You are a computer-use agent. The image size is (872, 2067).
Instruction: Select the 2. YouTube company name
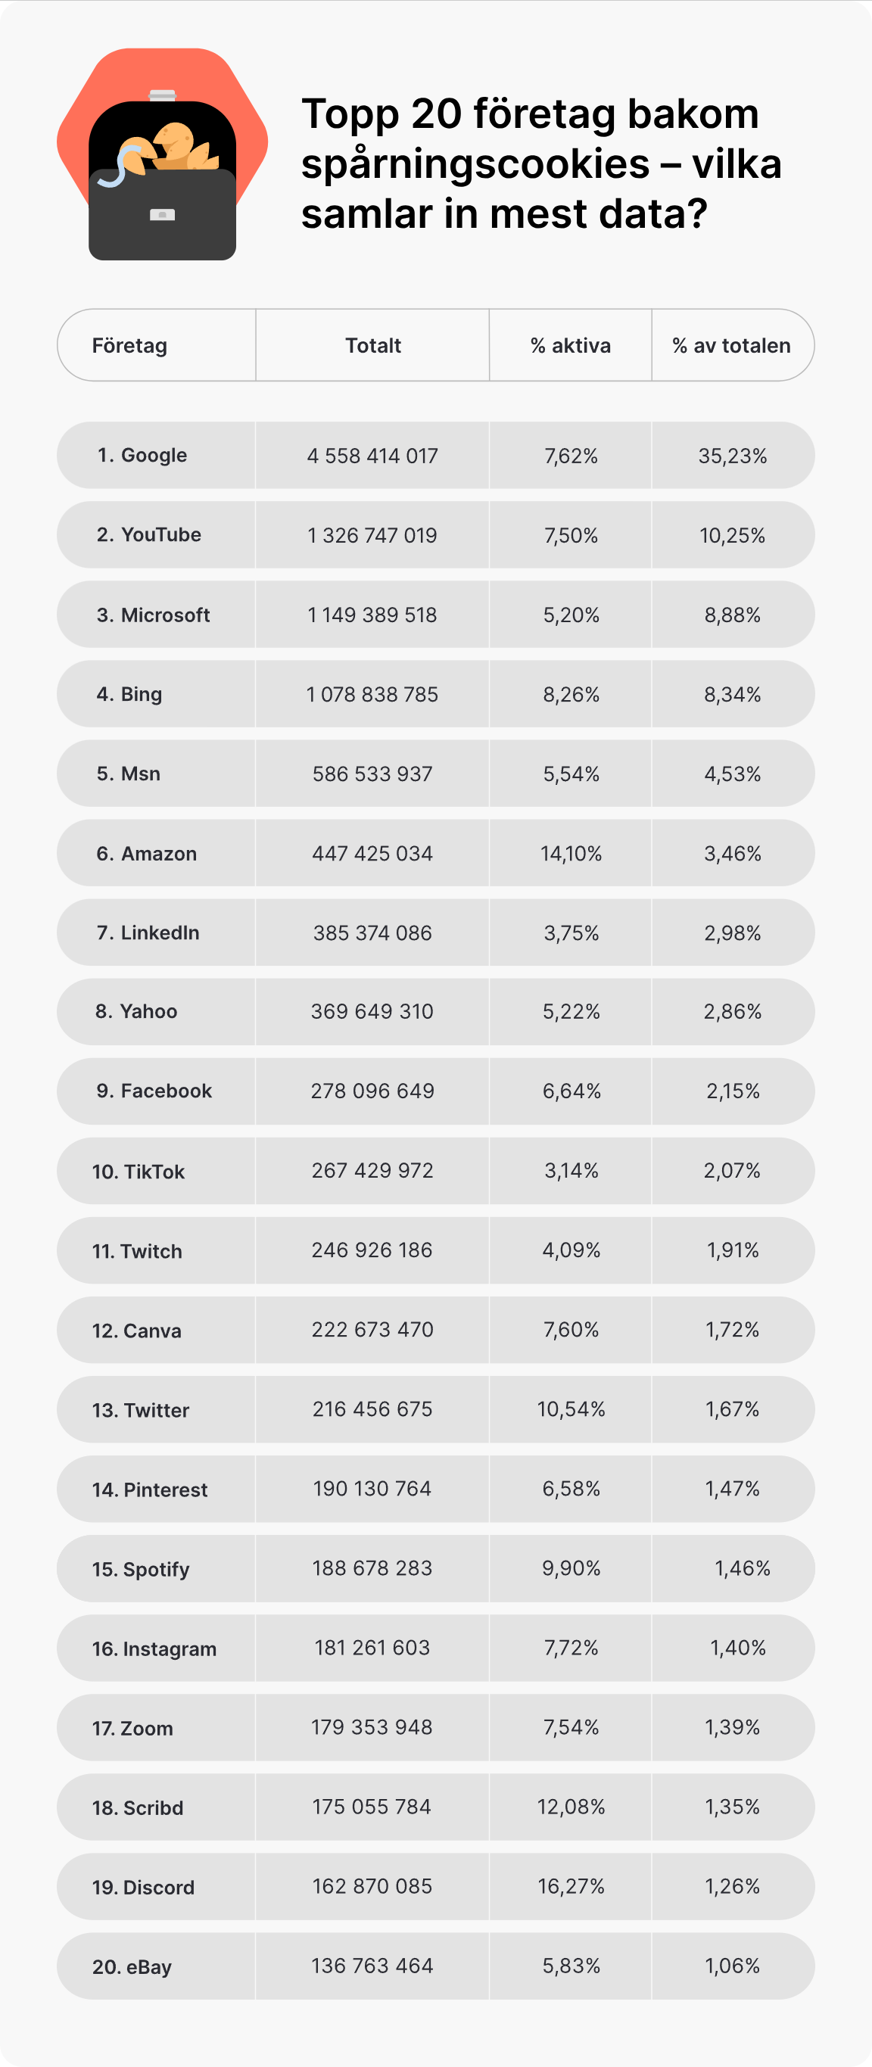click(x=149, y=535)
